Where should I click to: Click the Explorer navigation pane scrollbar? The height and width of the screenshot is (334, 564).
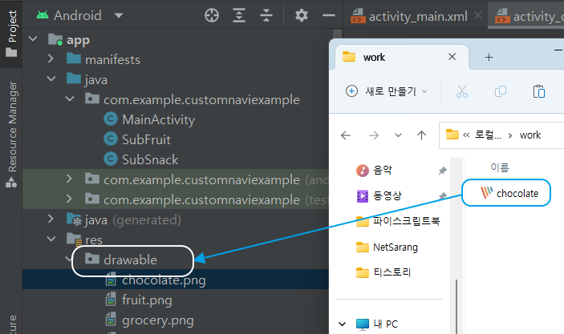point(456,306)
